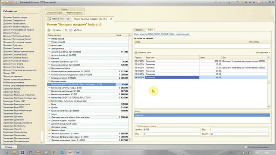Click the blue floppy-disk icon in taskbar

[22, 152]
